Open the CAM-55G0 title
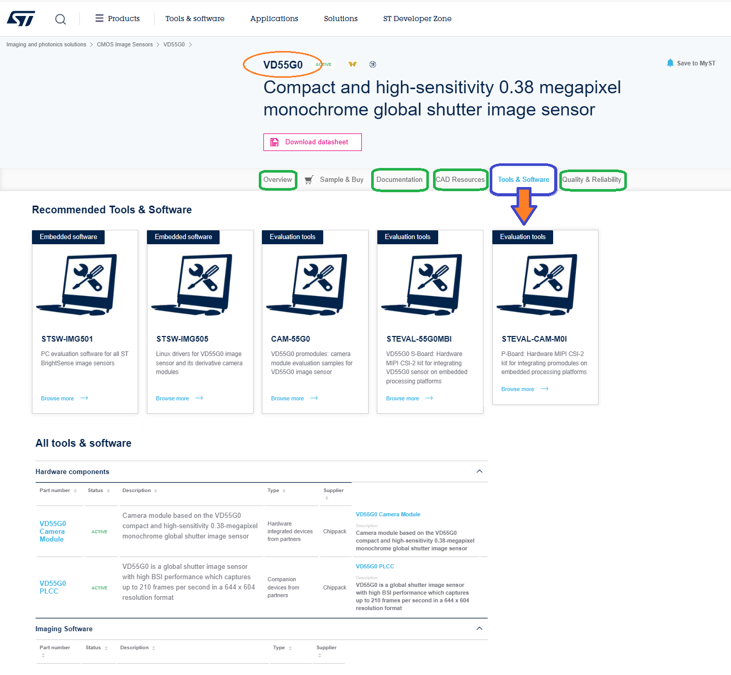Viewport: 731px width, 675px height. click(x=291, y=339)
